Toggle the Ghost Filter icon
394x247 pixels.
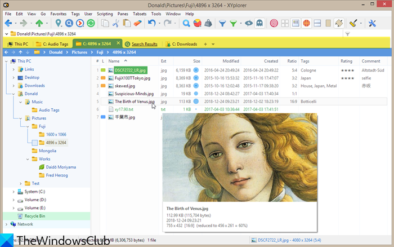[258, 24]
